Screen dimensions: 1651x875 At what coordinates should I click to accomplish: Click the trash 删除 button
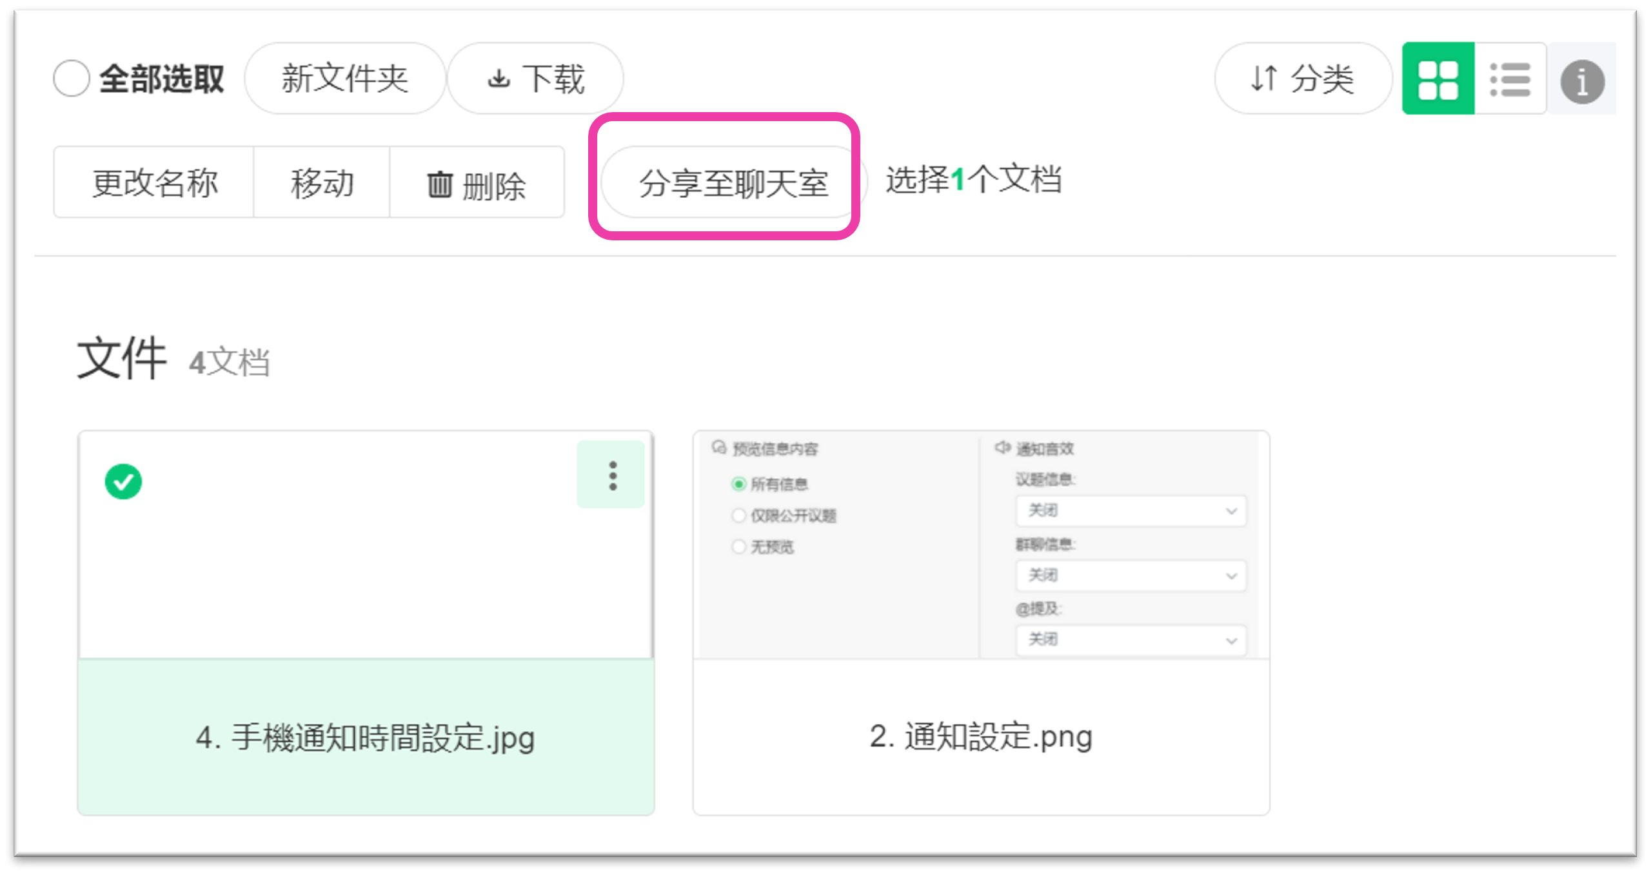477,185
